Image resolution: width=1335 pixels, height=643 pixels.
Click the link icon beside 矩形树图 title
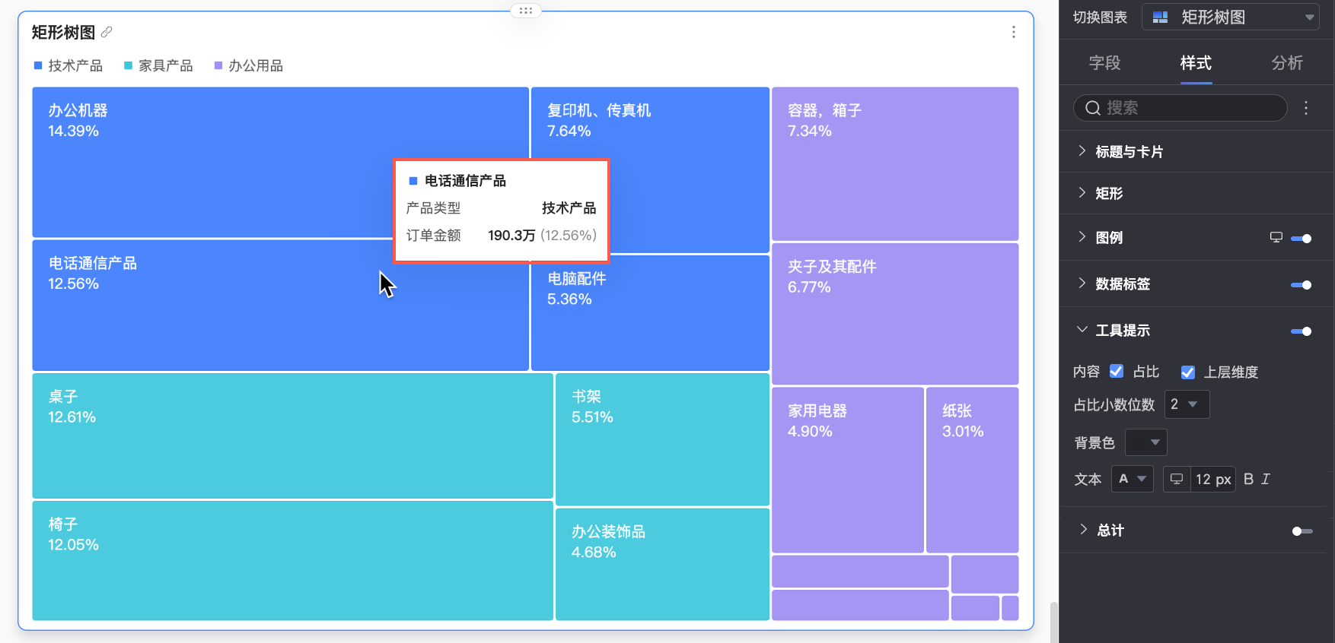coord(107,32)
